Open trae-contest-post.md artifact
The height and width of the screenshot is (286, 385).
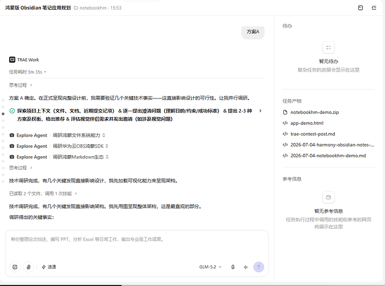click(x=312, y=134)
